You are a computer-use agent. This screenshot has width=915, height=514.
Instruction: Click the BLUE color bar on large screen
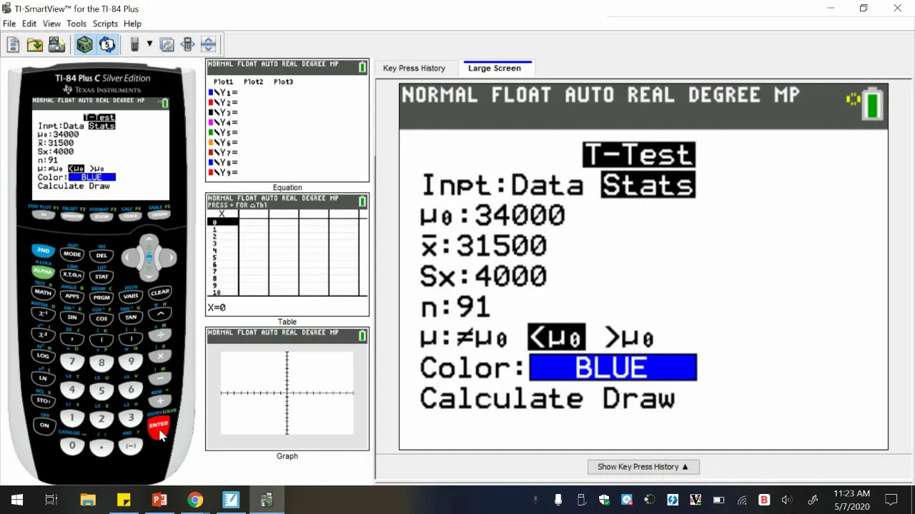(613, 368)
